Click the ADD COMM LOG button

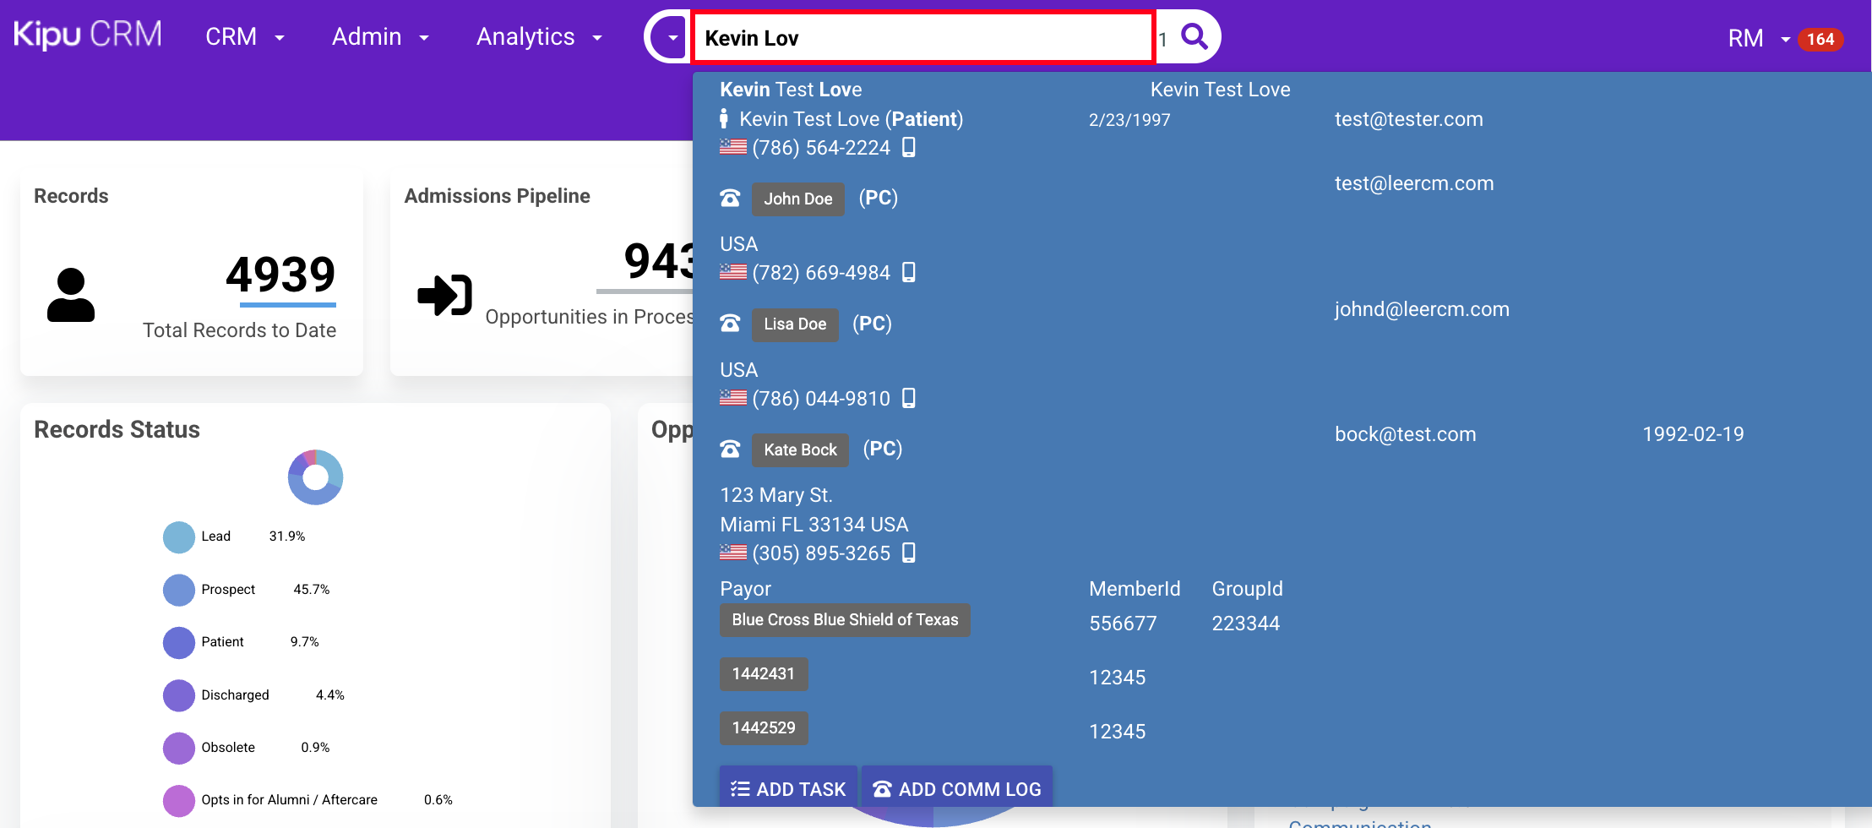pyautogui.click(x=957, y=788)
